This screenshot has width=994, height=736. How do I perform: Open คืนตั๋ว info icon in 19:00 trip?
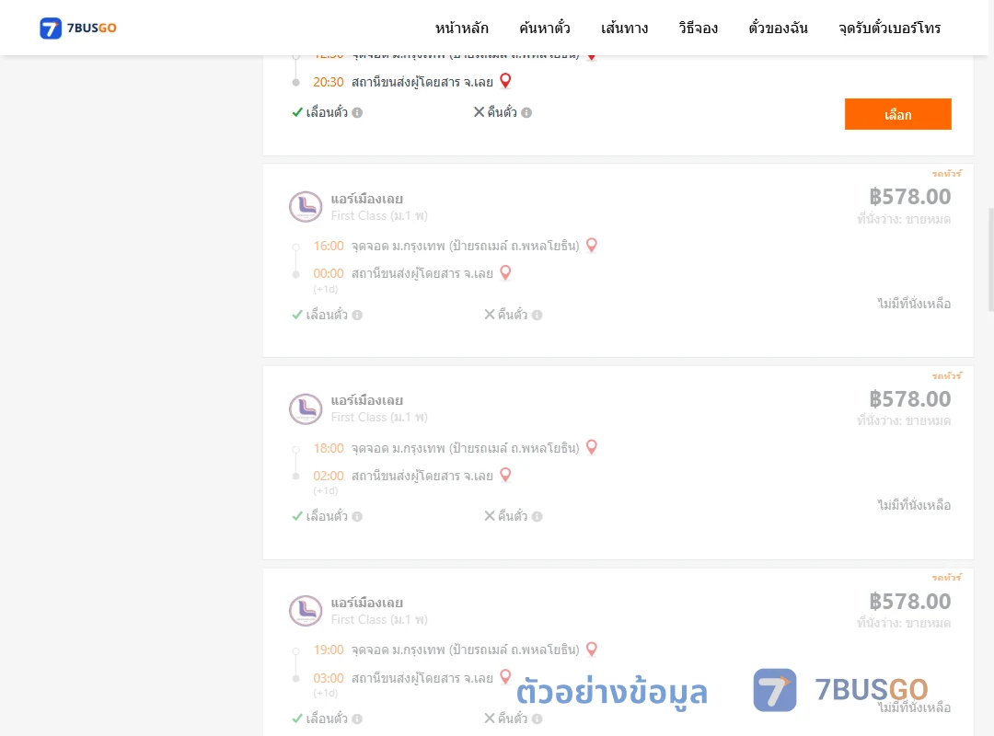click(537, 719)
